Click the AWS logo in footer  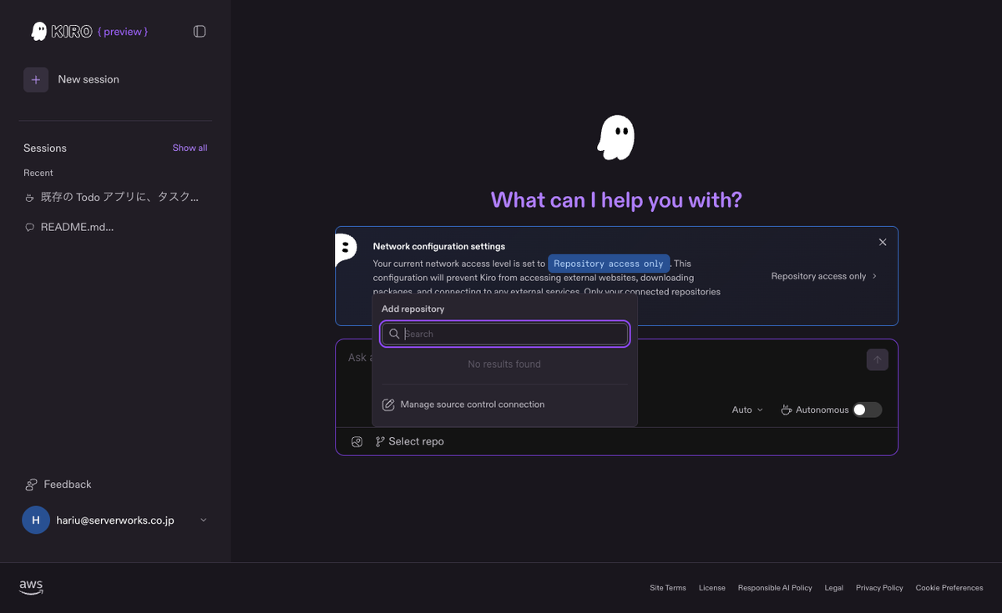click(x=31, y=587)
